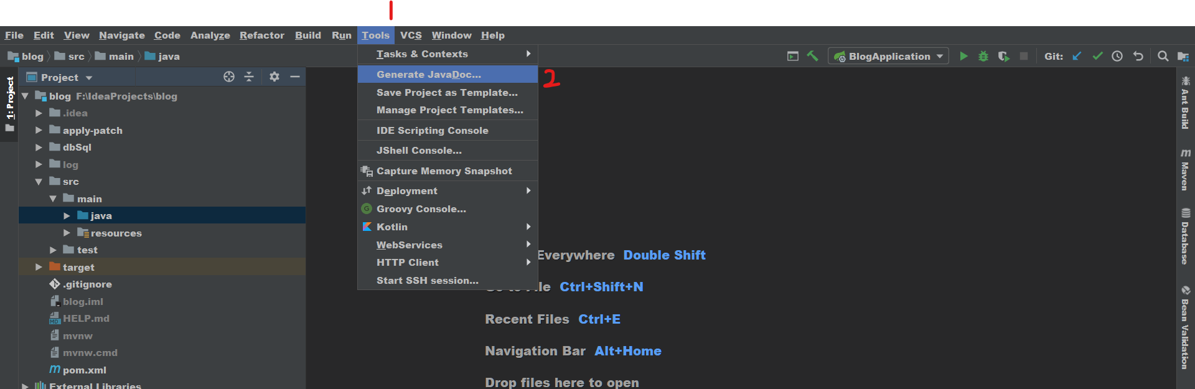Open the File menu
The height and width of the screenshot is (389, 1195).
14,35
